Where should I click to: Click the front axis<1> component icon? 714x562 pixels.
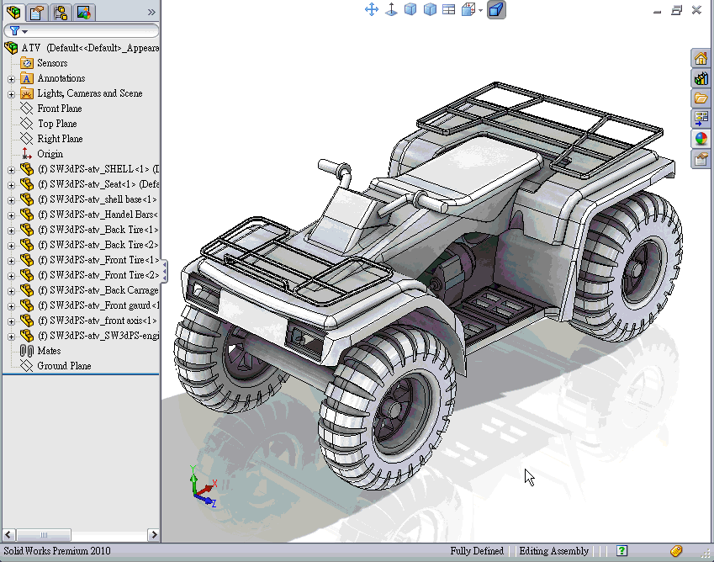click(27, 321)
